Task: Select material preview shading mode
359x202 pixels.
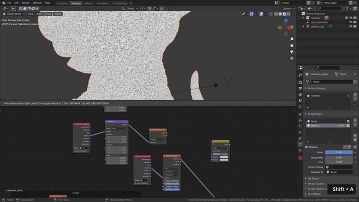Action: coord(284,14)
